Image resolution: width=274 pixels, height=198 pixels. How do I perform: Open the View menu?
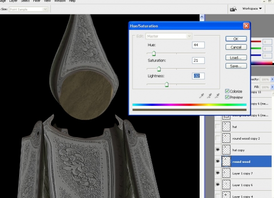coord(47,1)
